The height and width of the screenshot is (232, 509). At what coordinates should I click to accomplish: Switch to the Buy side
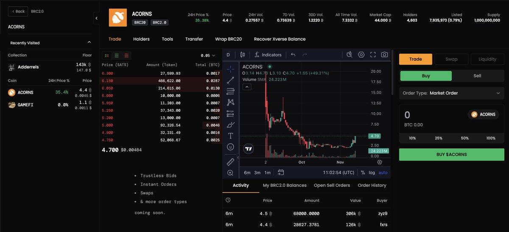[426, 76]
